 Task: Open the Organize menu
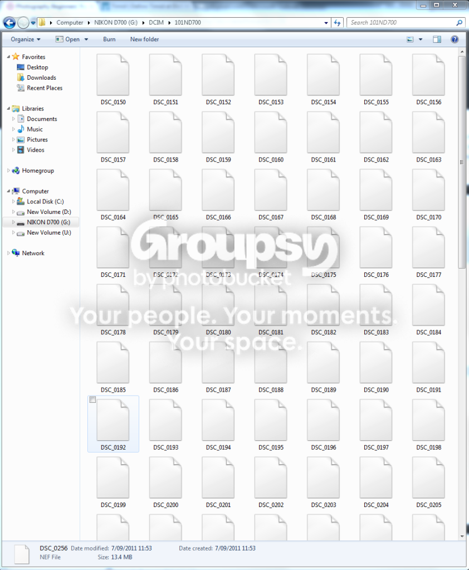tap(26, 39)
